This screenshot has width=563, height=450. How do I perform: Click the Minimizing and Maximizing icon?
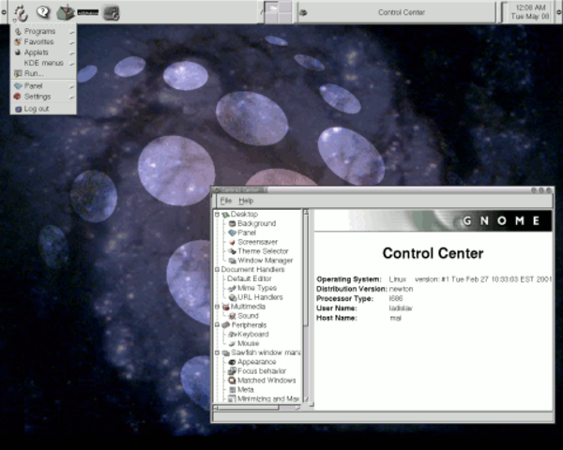pos(233,398)
